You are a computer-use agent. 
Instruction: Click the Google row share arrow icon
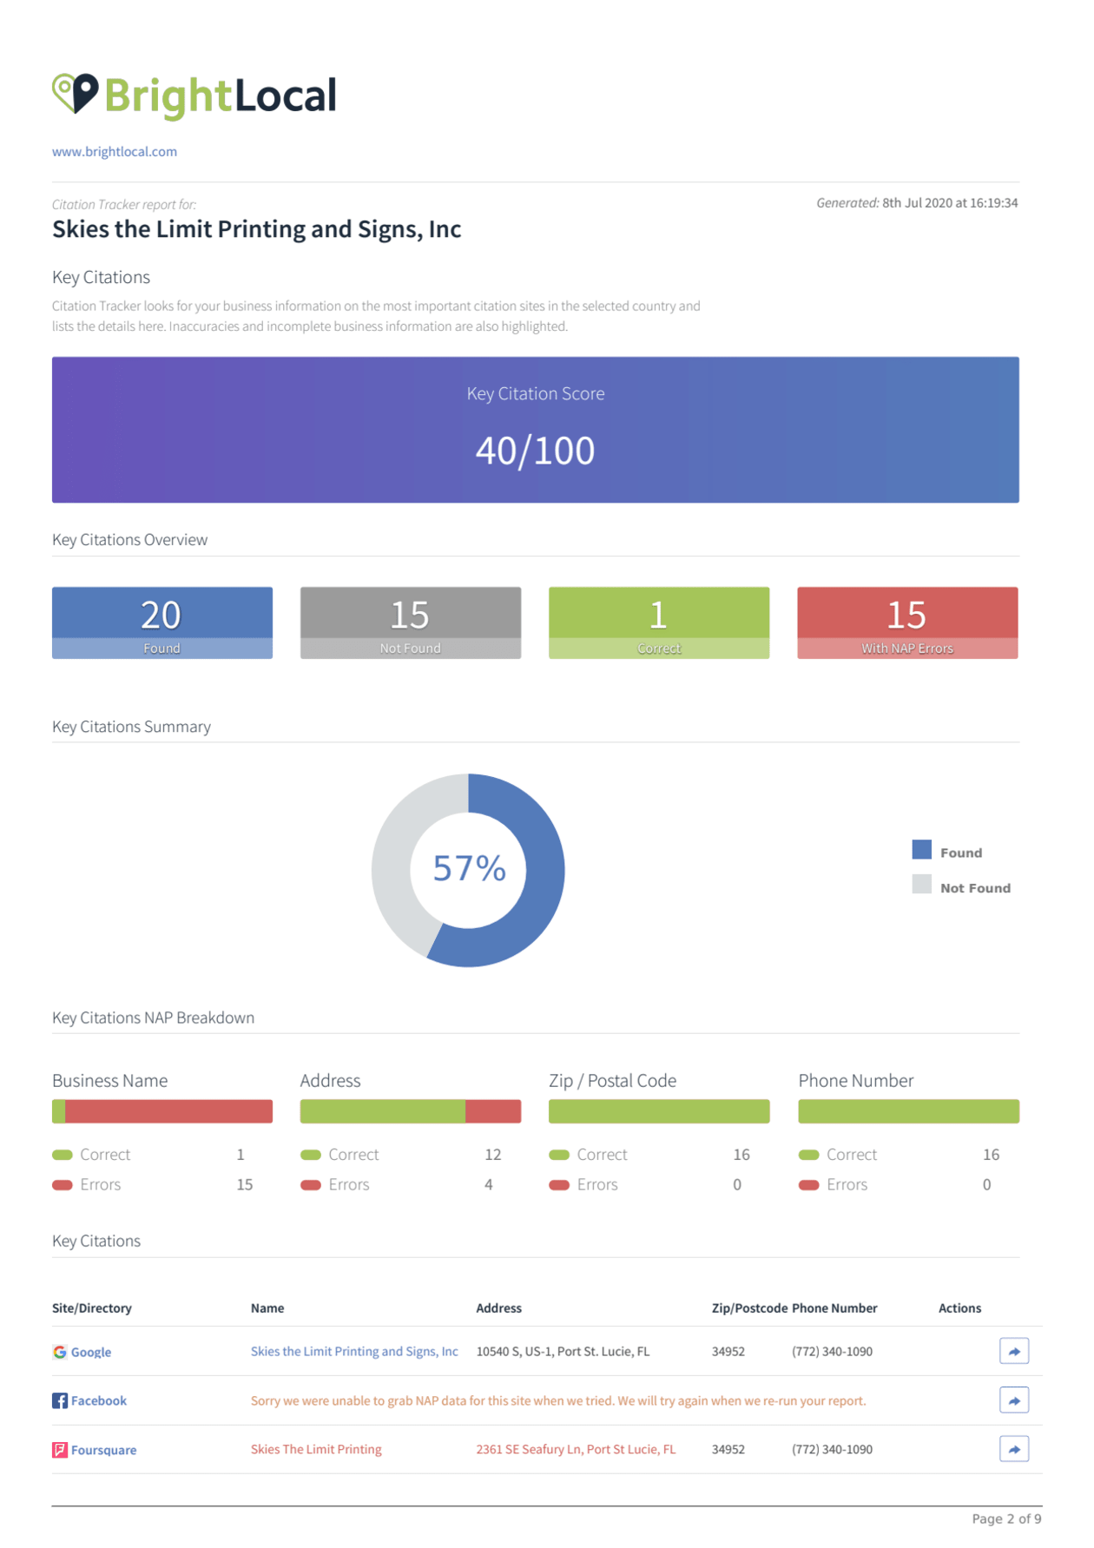point(1013,1351)
